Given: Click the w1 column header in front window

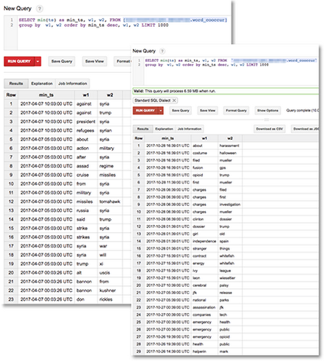Looking at the screenshot, I should coord(204,138).
